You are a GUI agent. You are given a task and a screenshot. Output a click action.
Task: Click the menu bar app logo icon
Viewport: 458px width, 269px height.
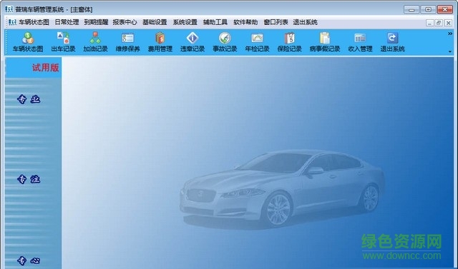tap(12, 22)
